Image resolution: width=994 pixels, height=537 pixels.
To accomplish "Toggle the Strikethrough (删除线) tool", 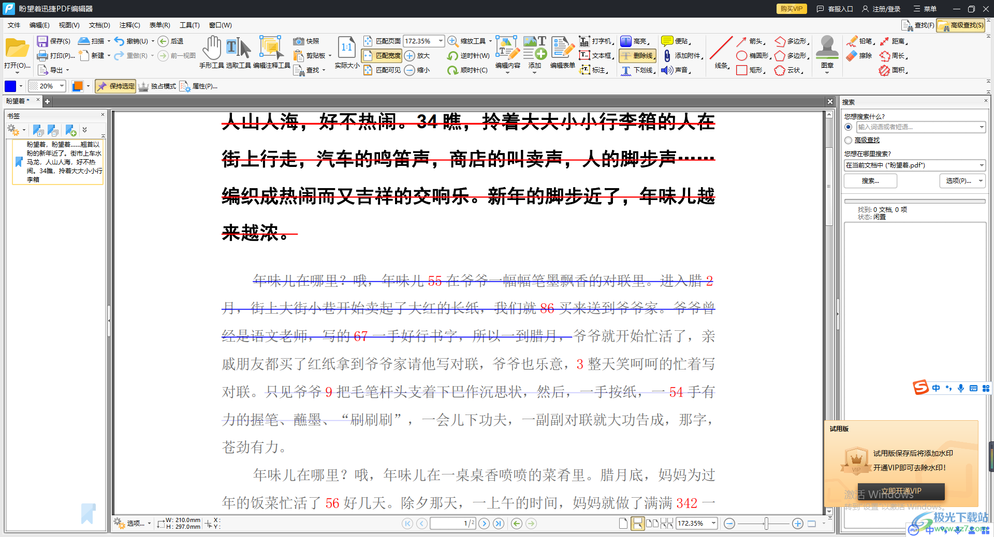I will (x=638, y=55).
